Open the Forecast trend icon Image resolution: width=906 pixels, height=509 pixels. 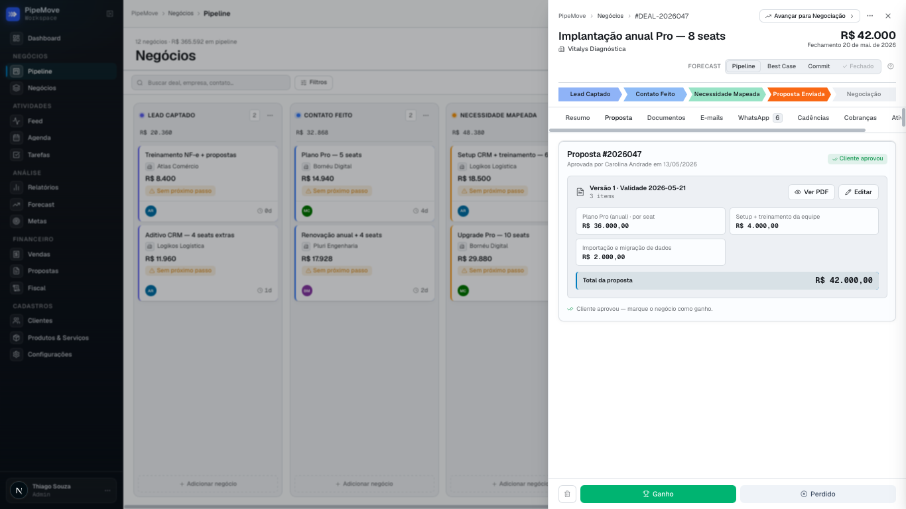click(x=17, y=205)
